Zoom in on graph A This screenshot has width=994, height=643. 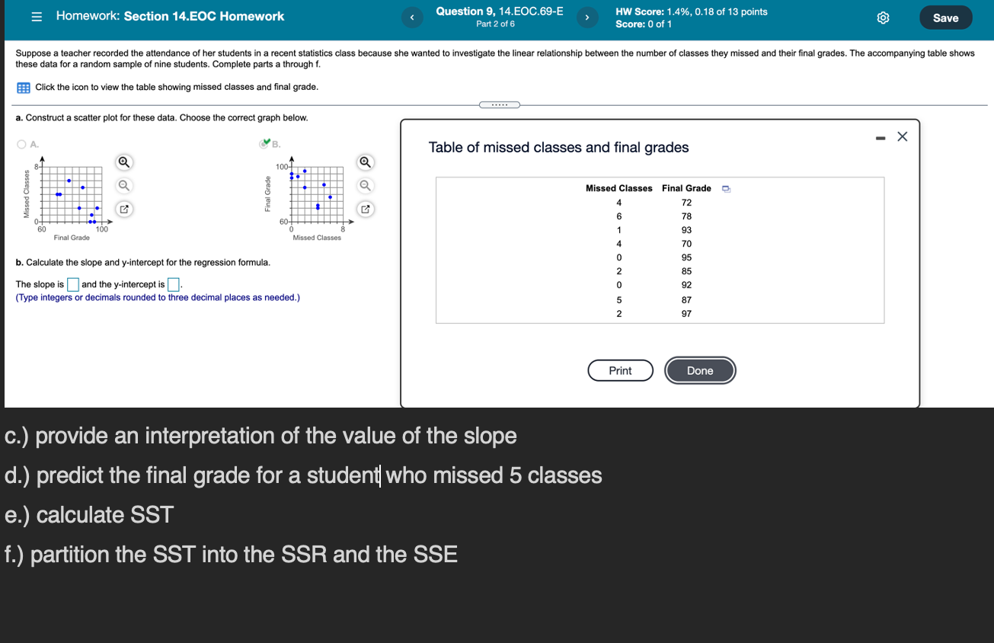point(123,162)
